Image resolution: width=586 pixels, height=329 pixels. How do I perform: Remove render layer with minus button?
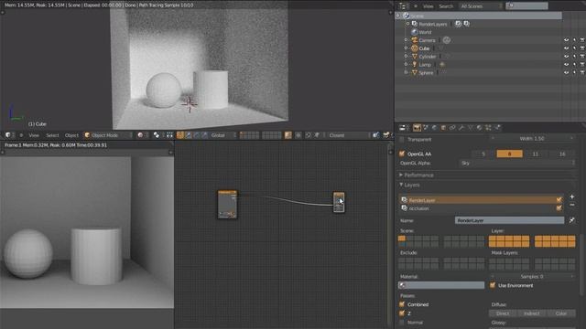point(571,205)
